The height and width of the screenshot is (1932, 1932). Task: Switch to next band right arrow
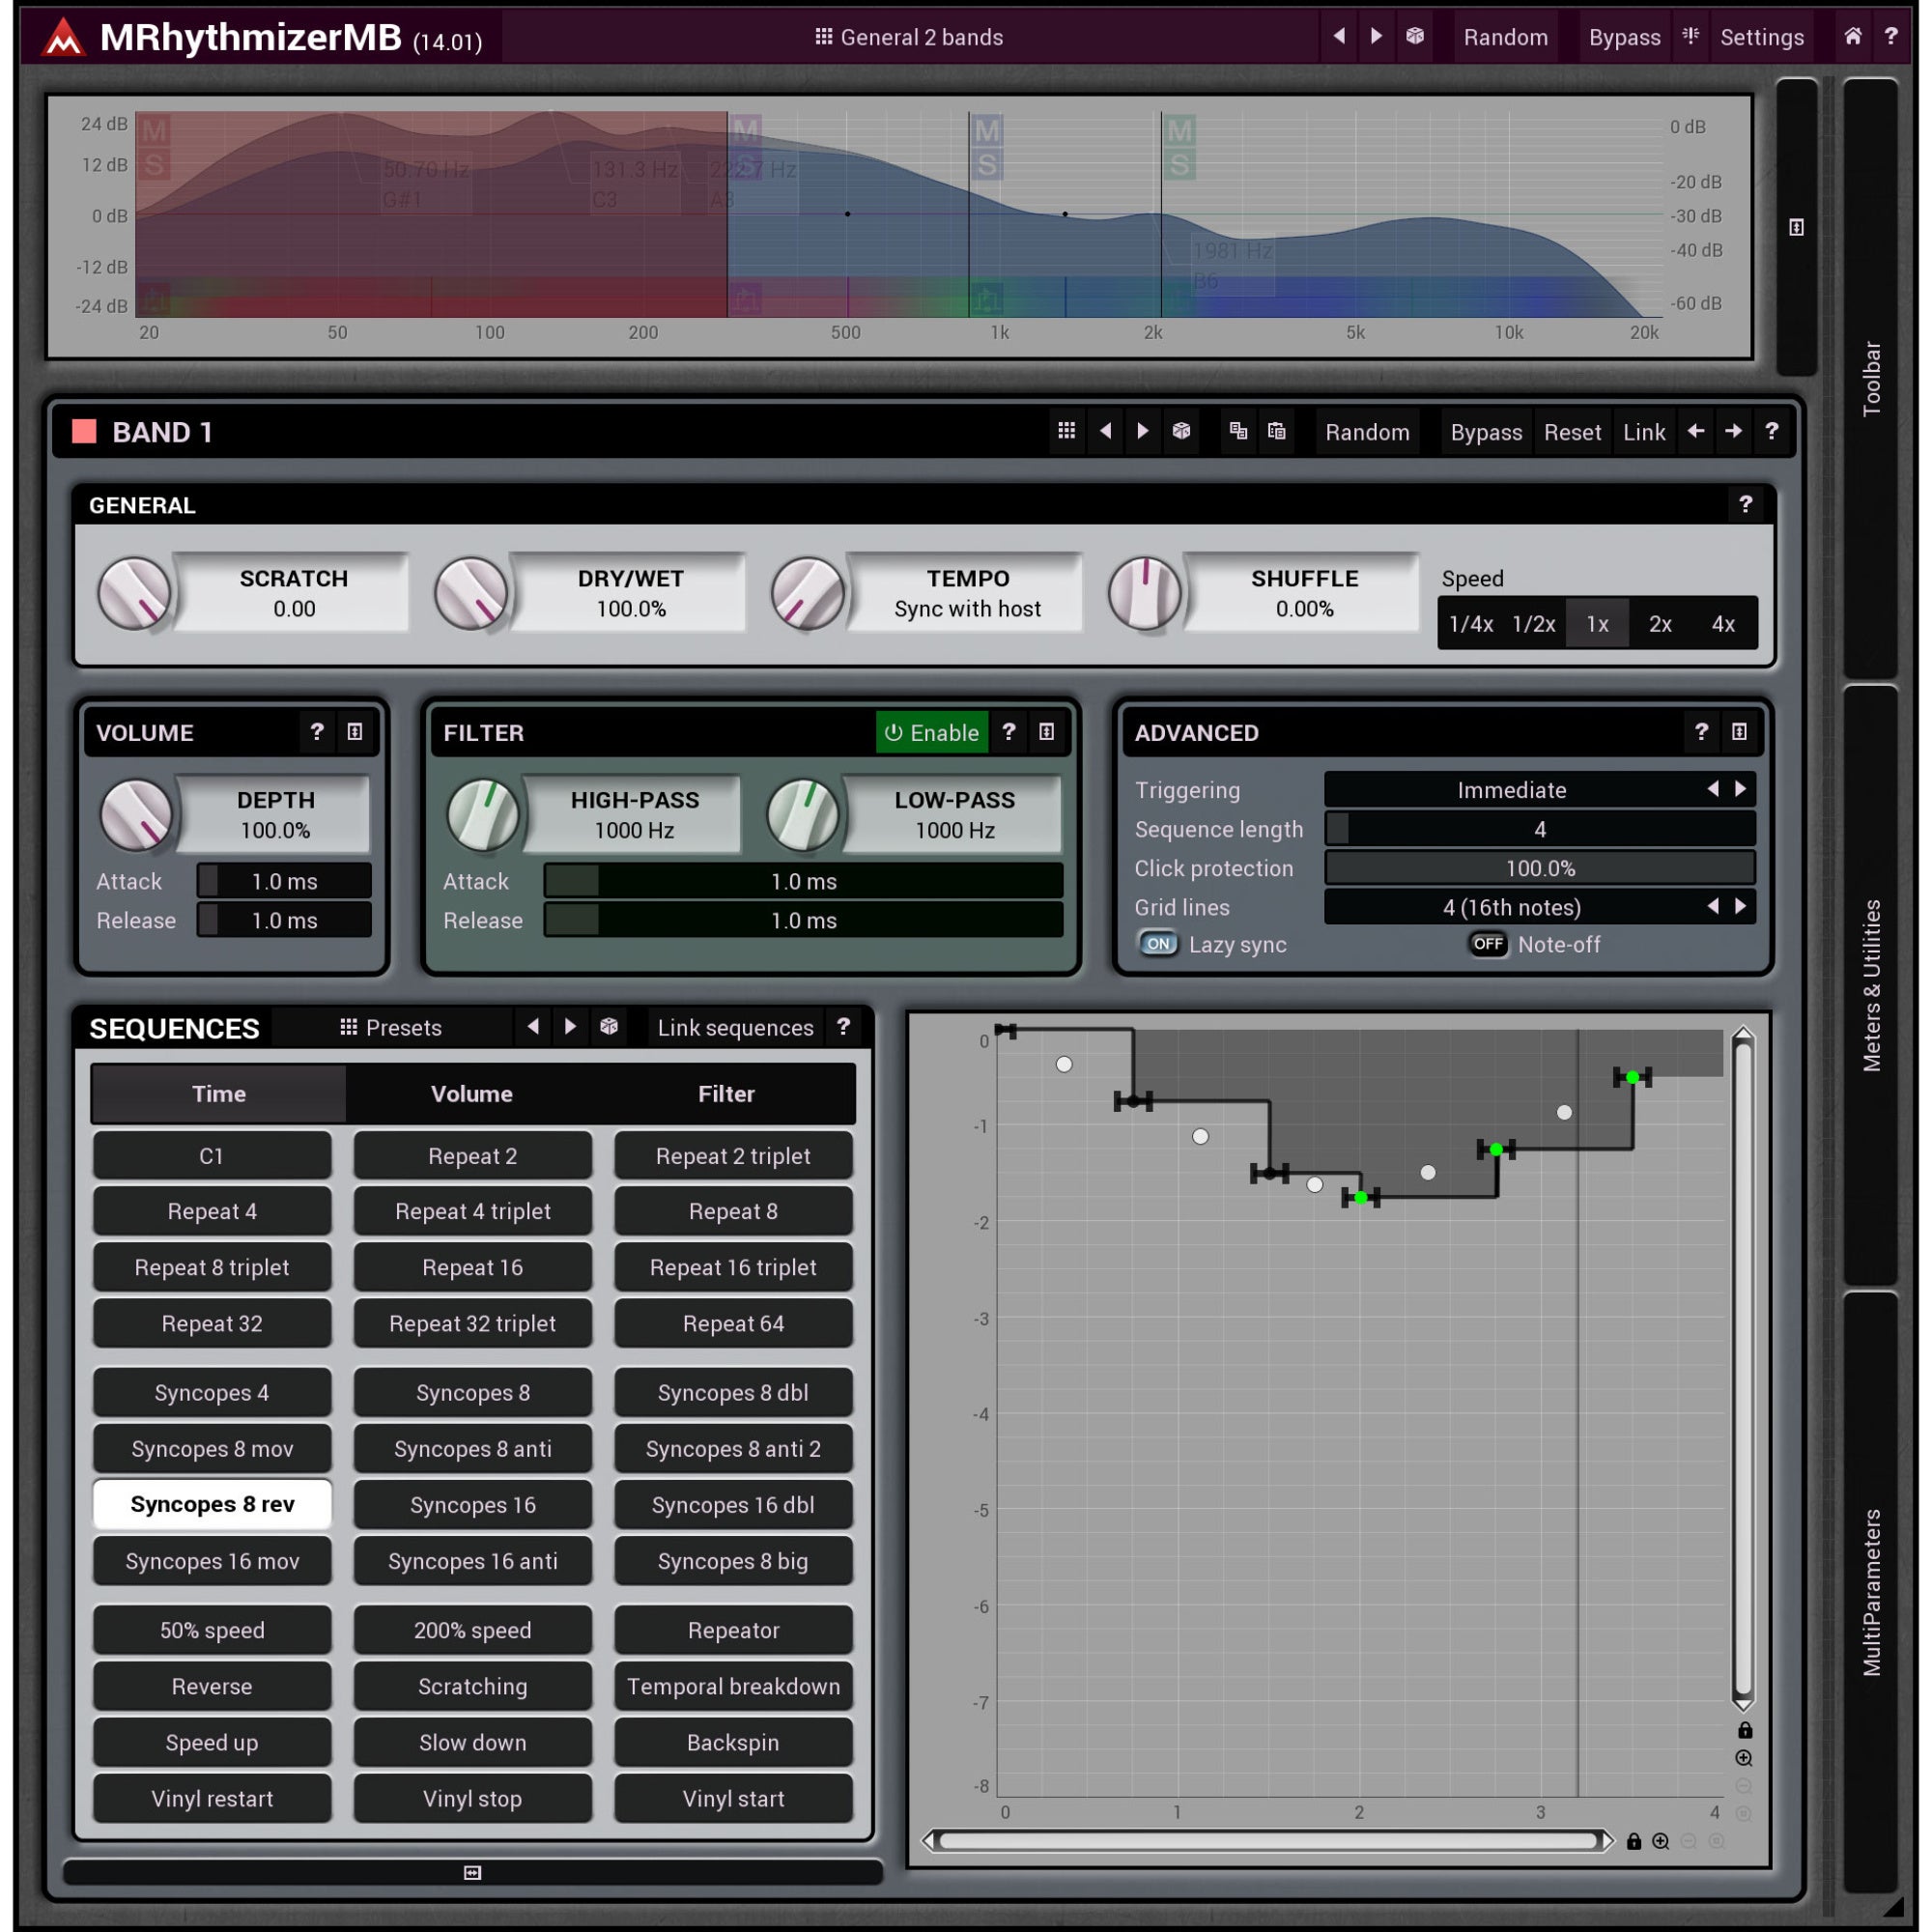(1734, 431)
